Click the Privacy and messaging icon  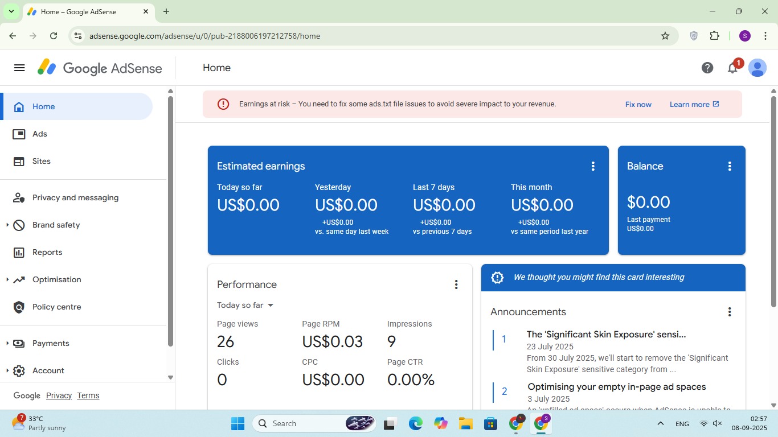click(x=19, y=197)
